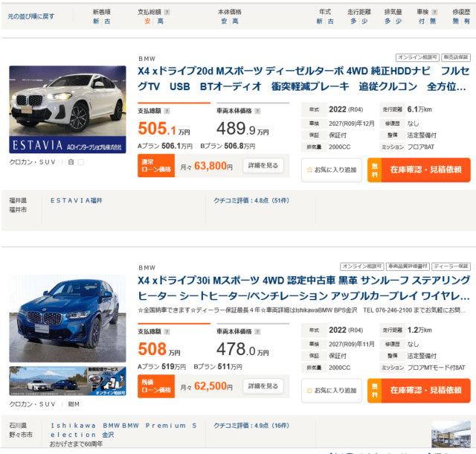Viewport: 476px width, 454px height.
Task: Click the help icon beside 支払総額 sort header
Action: pyautogui.click(x=167, y=13)
